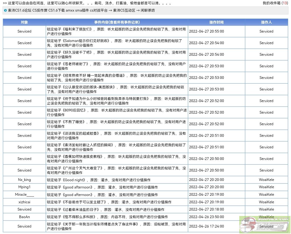Select the 《经常熬夜不好 睡一觉起来真的会懵逼》 event entry

[x=117, y=78]
